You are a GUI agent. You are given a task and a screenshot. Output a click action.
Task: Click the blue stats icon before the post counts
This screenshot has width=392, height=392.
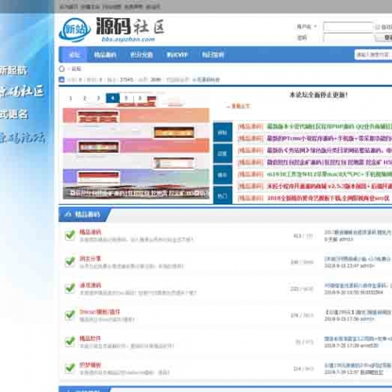[62, 79]
